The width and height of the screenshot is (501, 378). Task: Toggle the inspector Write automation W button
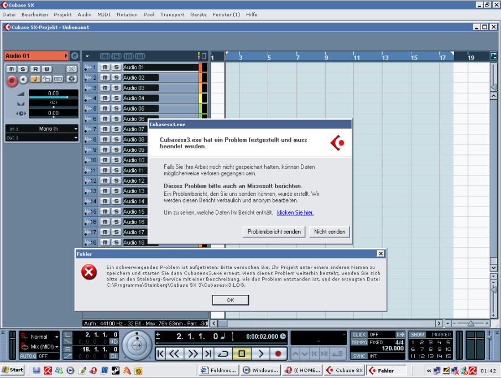click(x=46, y=69)
